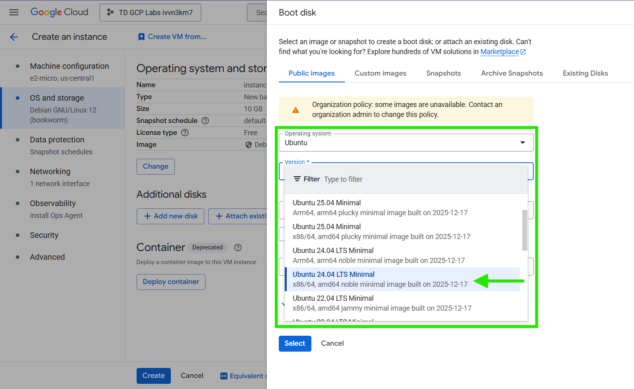The height and width of the screenshot is (389, 634).
Task: Click the version list scrollbar
Action: [524, 230]
